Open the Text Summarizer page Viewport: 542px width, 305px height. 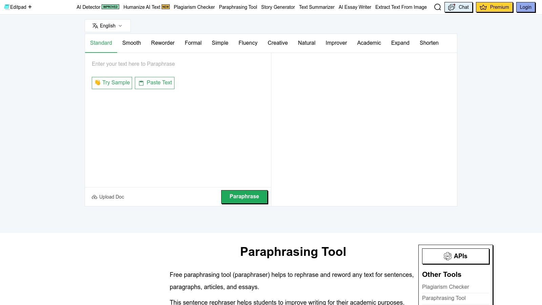(316, 7)
